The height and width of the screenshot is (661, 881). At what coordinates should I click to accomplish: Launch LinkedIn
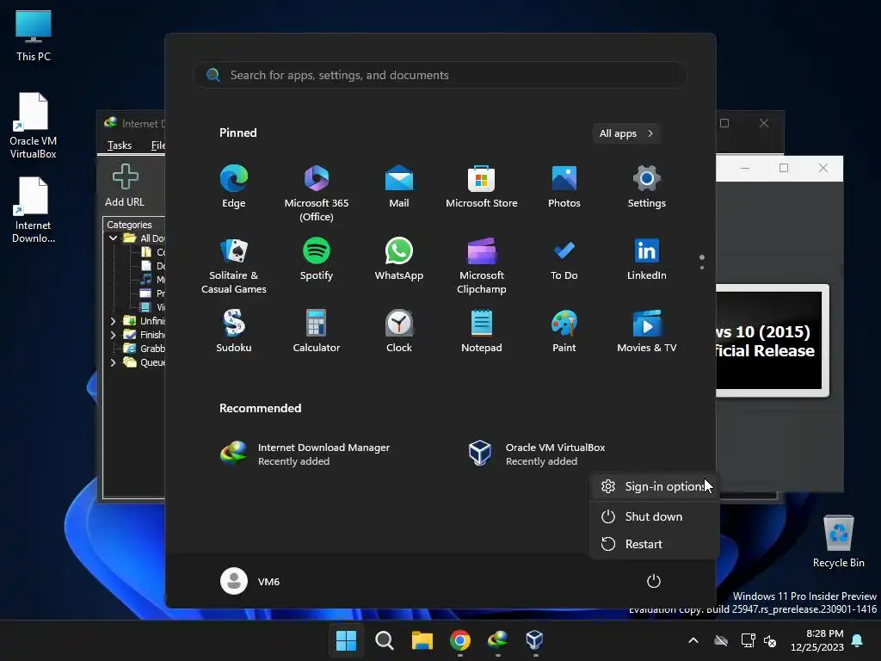647,259
